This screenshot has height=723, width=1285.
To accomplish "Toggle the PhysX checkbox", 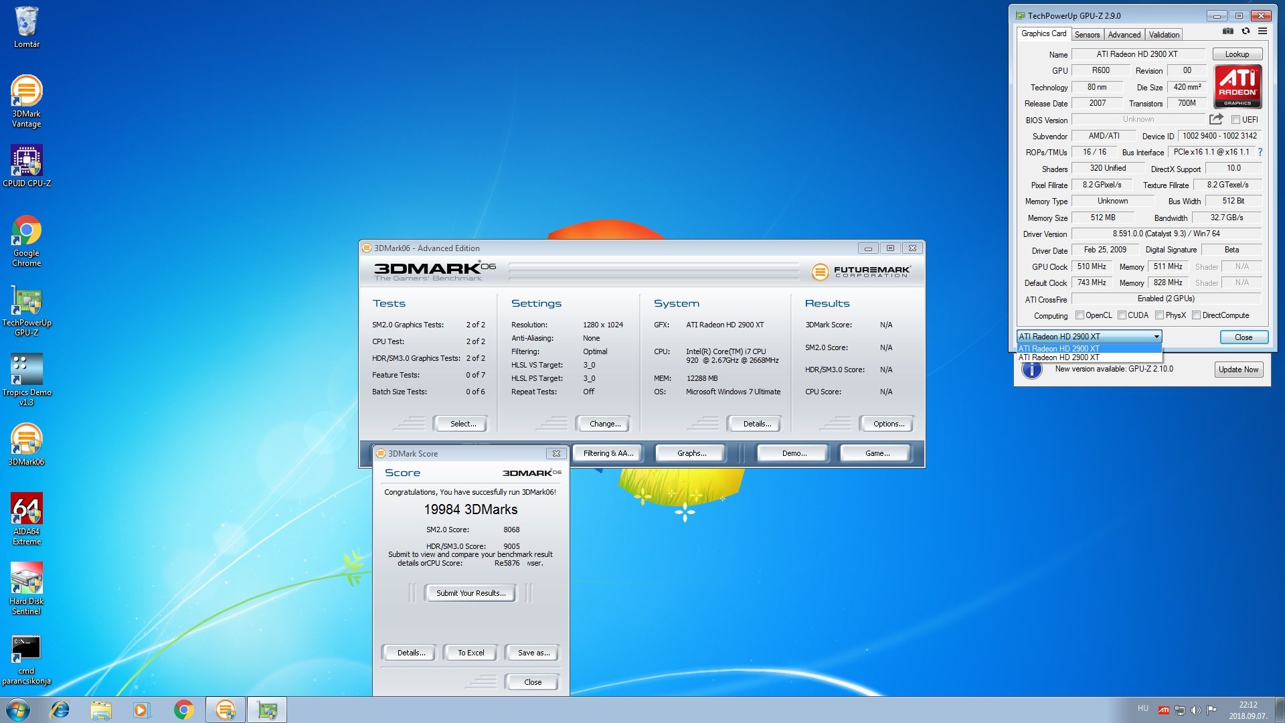I will pyautogui.click(x=1159, y=315).
